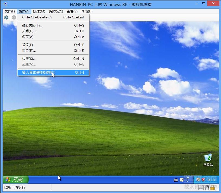Minimize the virtual machine connection window
The width and height of the screenshot is (221, 193).
pos(196,4)
